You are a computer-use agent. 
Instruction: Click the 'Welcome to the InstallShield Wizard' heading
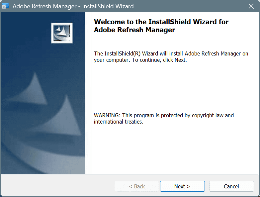161,26
